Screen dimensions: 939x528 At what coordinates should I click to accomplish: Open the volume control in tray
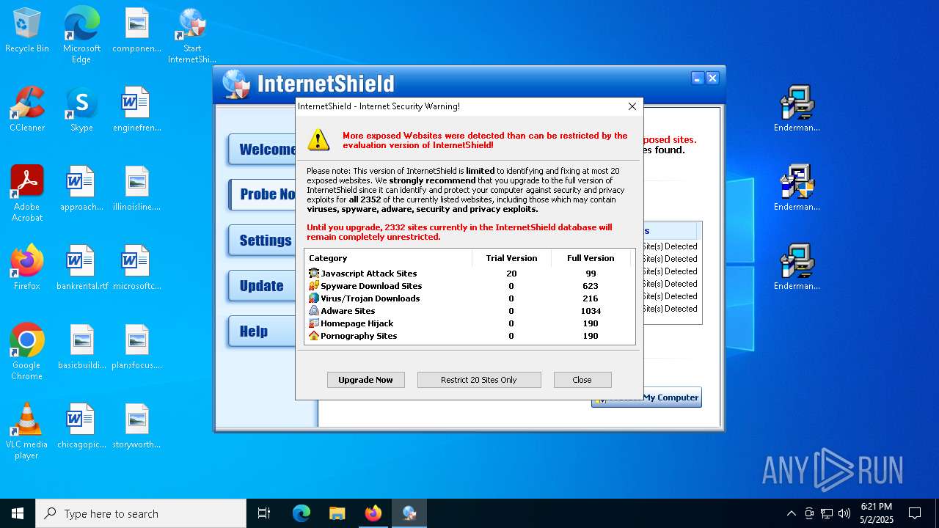point(844,513)
